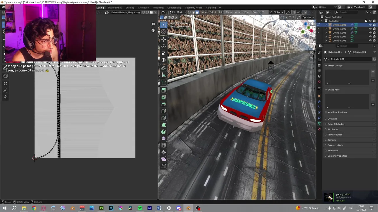Viewport: 378px width, 212px height.
Task: Activate the Shrink/Fatten tool
Action: (x=164, y=153)
